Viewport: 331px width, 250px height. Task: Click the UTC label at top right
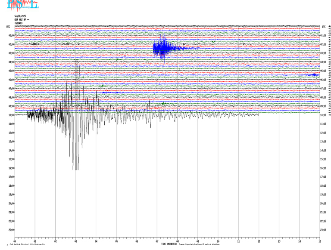click(x=323, y=26)
